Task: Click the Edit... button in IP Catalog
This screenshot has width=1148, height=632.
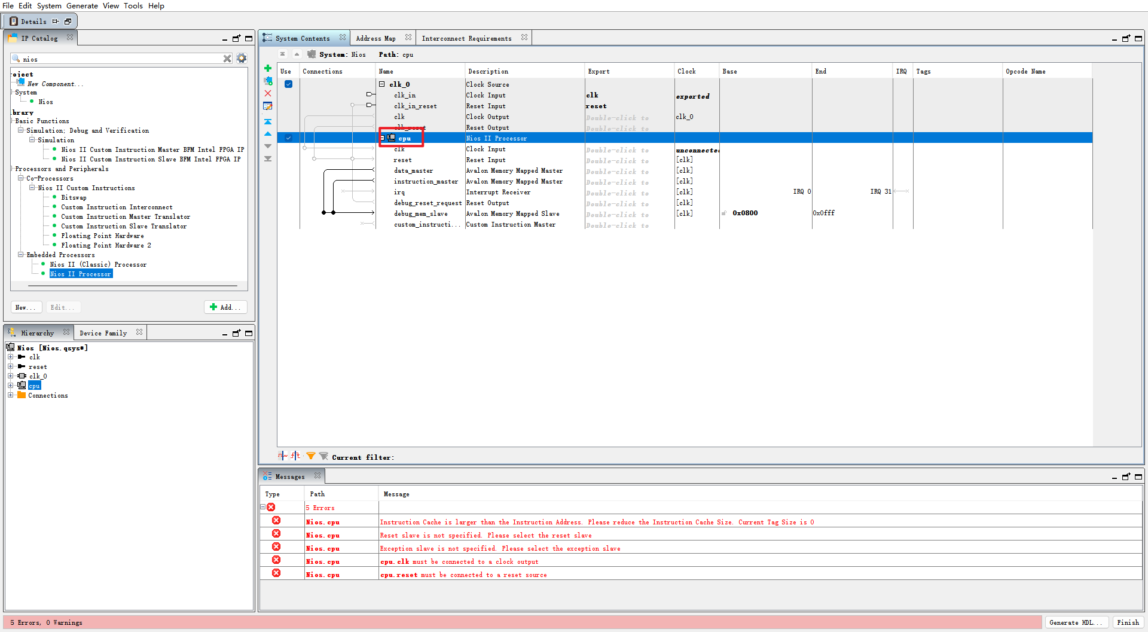Action: [x=62, y=307]
